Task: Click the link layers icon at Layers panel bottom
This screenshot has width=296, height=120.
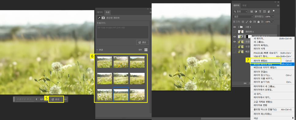Action: 245,83
